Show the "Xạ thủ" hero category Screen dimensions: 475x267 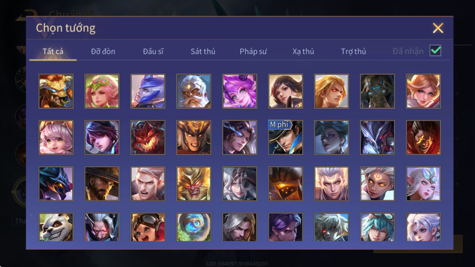coord(303,51)
